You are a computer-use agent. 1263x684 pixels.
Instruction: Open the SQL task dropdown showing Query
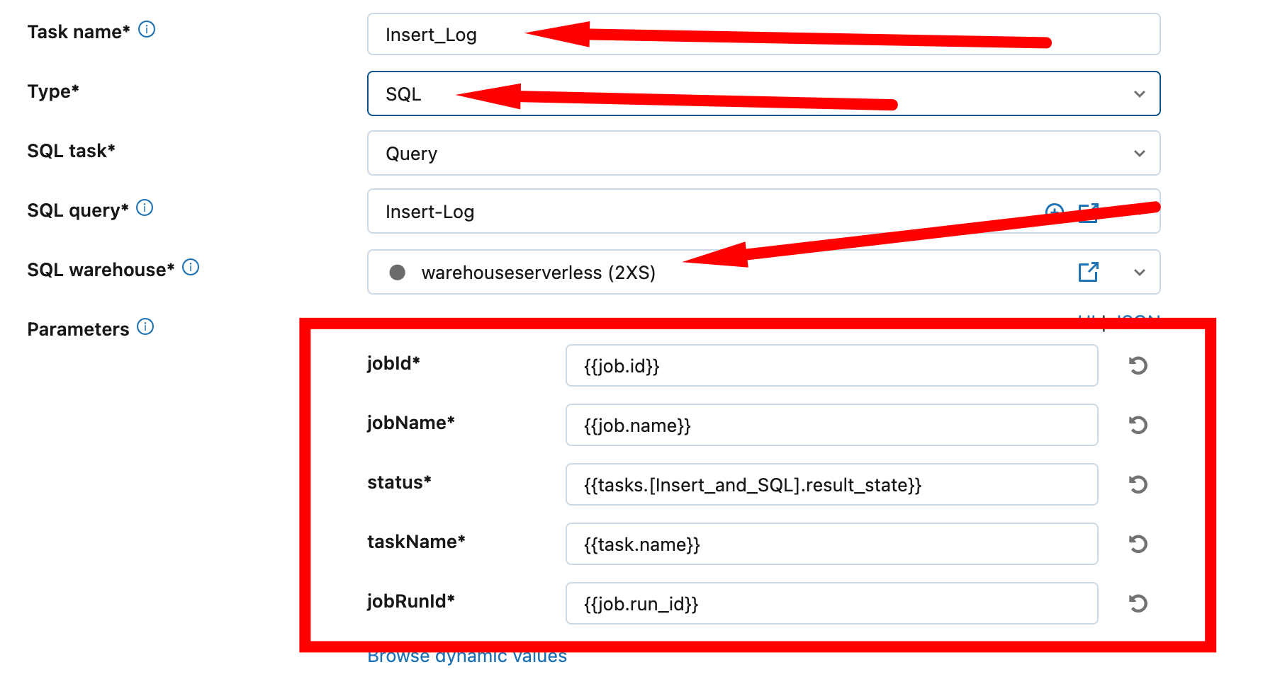click(x=763, y=153)
